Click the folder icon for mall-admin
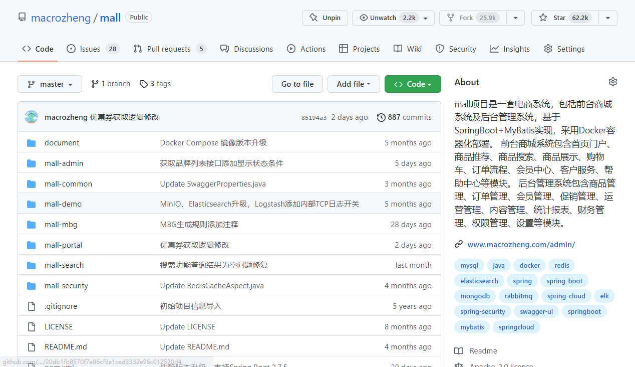This screenshot has height=367, width=635. coord(32,163)
